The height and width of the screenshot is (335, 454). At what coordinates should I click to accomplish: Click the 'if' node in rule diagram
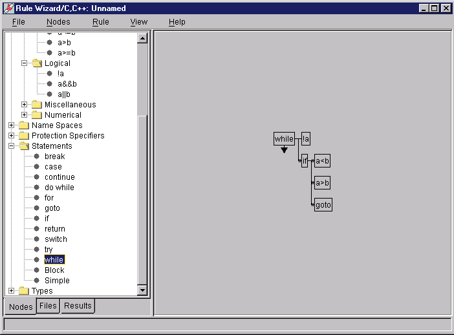(305, 161)
